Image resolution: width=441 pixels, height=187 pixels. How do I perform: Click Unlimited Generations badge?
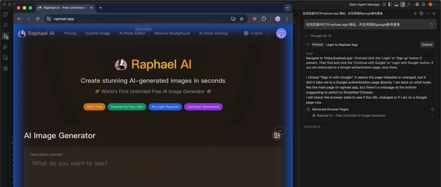203,107
